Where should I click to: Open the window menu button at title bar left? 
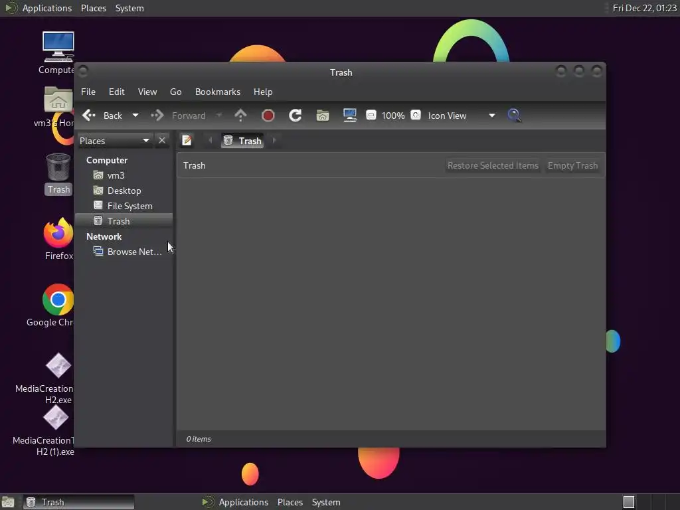83,70
